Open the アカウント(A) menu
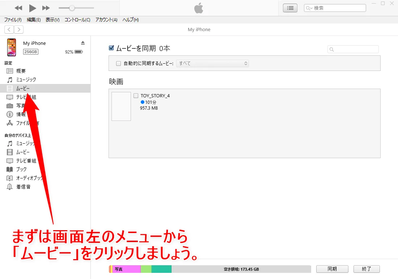This screenshot has height=279, width=398. point(106,20)
